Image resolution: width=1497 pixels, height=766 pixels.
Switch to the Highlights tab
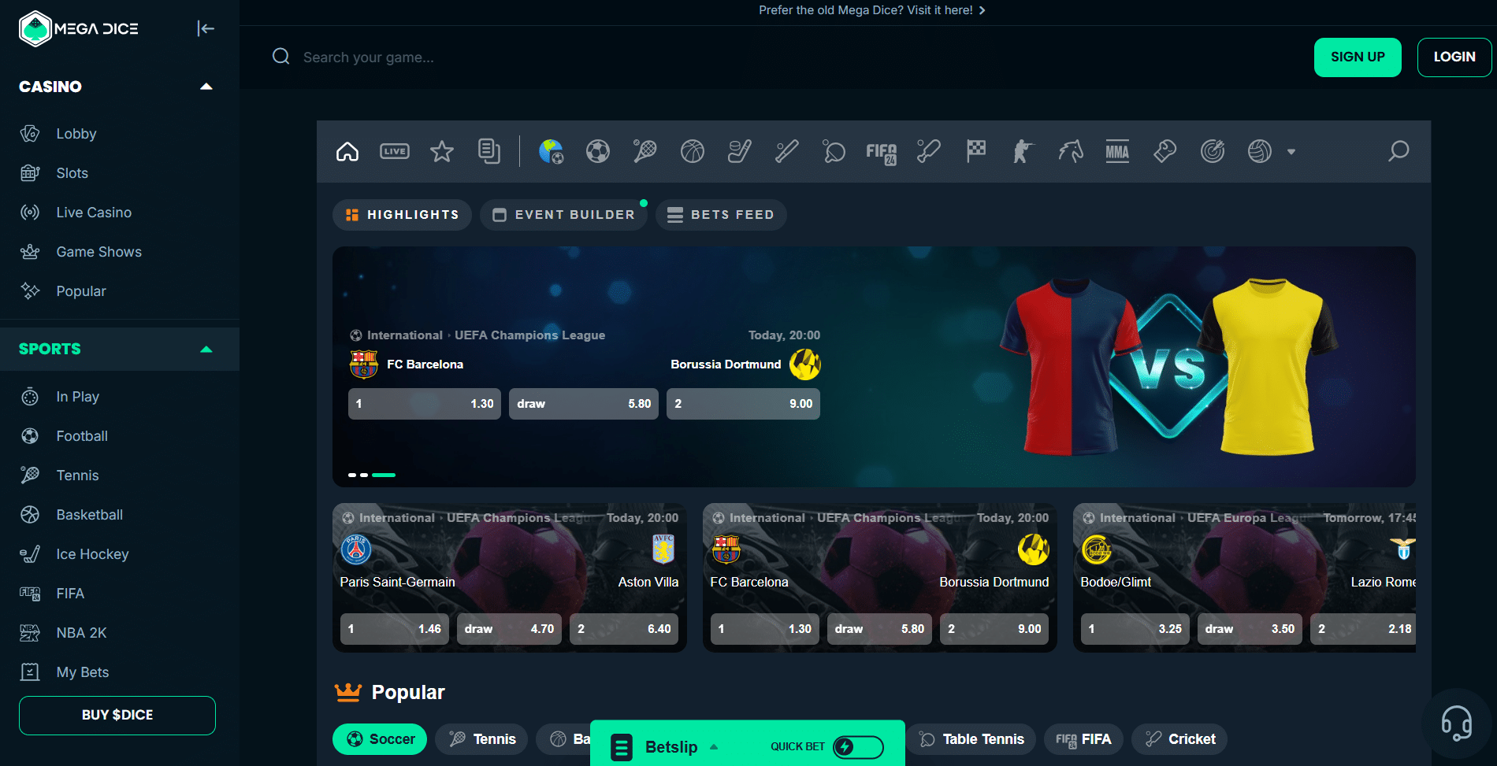(402, 215)
